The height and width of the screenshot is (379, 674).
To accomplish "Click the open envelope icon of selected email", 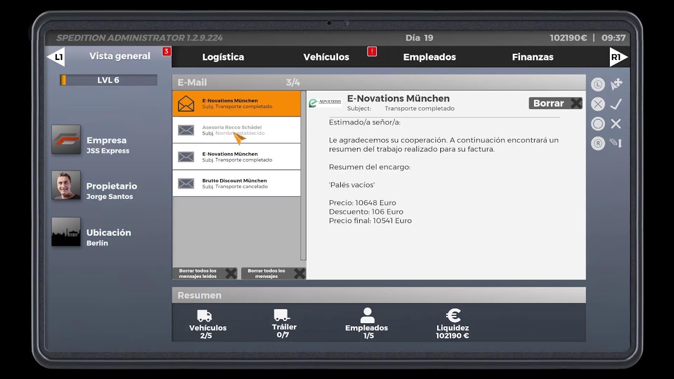I will point(186,104).
